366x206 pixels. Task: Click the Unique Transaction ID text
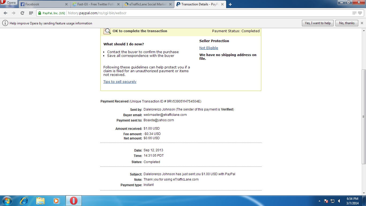pyautogui.click(x=165, y=101)
